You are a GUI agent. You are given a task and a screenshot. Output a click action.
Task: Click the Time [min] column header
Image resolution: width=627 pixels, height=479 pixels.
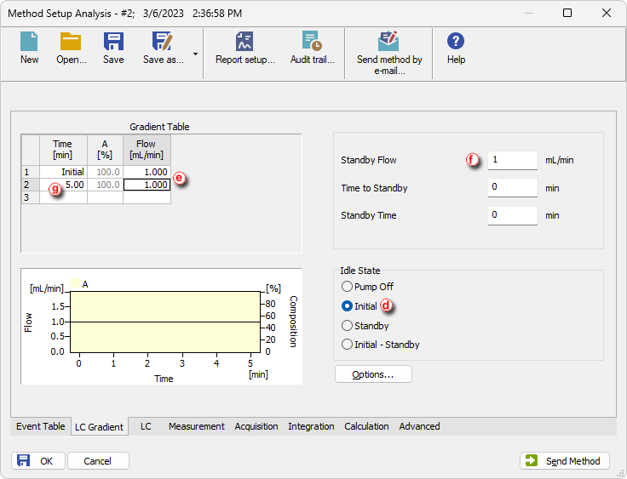(x=63, y=150)
